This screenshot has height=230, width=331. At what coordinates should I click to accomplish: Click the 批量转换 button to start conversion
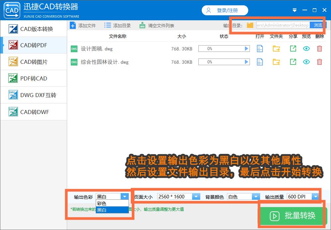tap(292, 216)
